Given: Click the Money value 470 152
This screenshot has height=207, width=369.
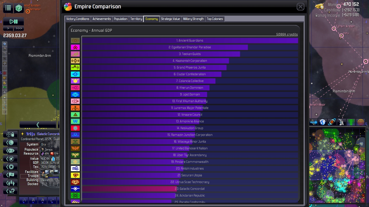Looking at the screenshot, I should click(x=351, y=4).
